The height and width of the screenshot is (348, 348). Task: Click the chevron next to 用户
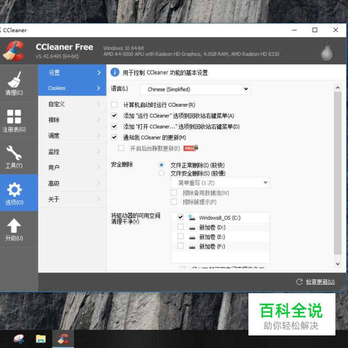point(99,167)
